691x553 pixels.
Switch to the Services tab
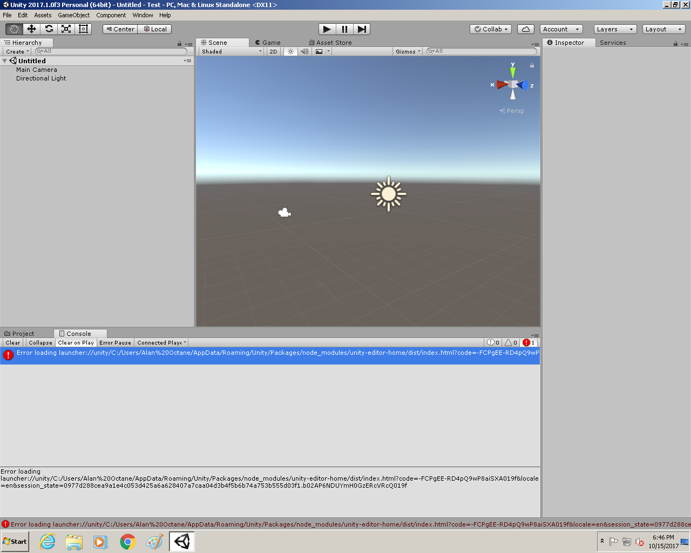pos(613,43)
